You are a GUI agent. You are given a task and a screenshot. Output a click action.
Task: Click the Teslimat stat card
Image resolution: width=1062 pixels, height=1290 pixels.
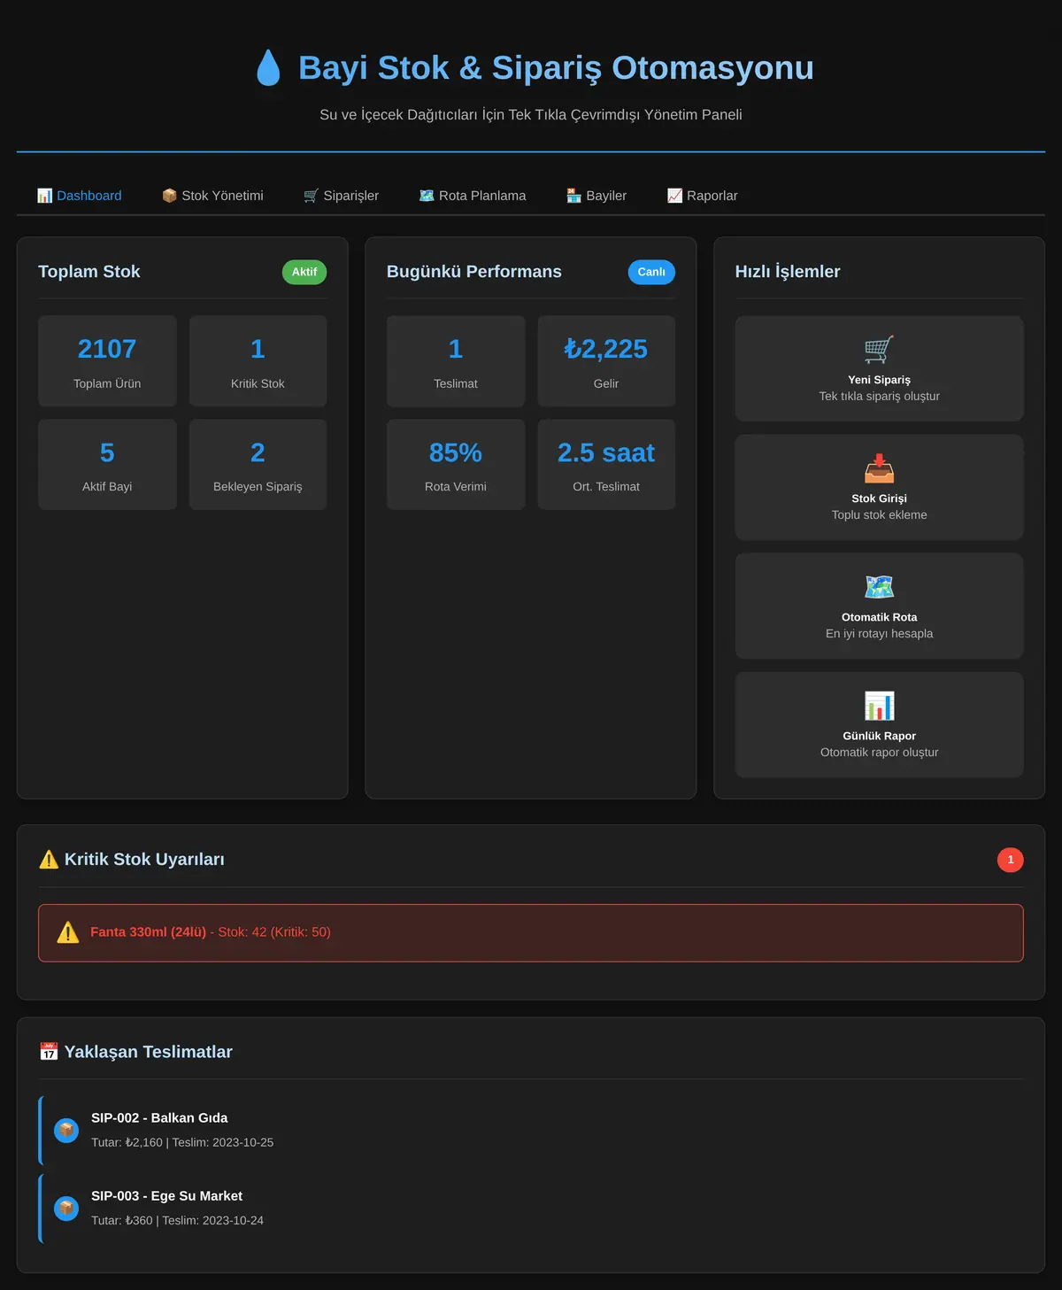click(456, 361)
